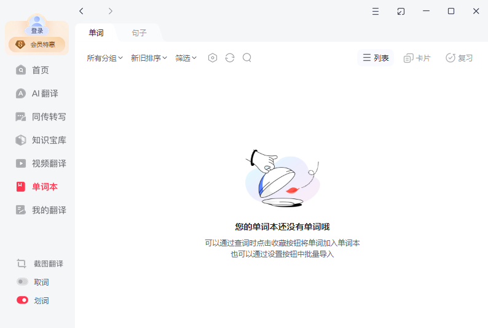Open 知识宝库 in the sidebar
Viewport: 488px width, 328px height.
[x=41, y=140]
